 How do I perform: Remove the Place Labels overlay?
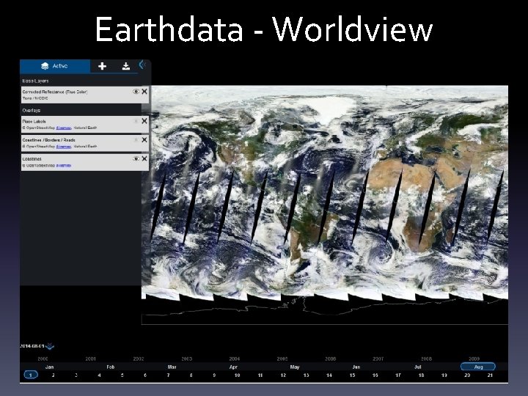pos(144,121)
